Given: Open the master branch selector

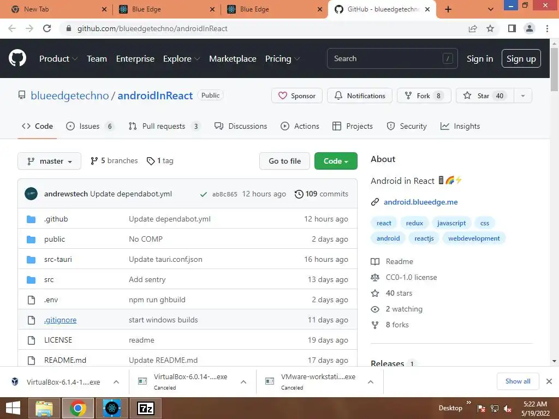Looking at the screenshot, I should click(49, 161).
